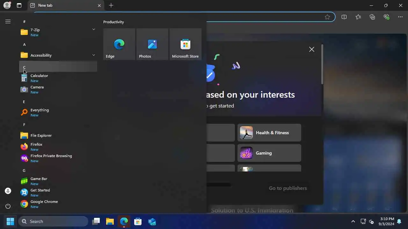Click Go to publishers
Screen dimensions: 408x229
pos(288,188)
